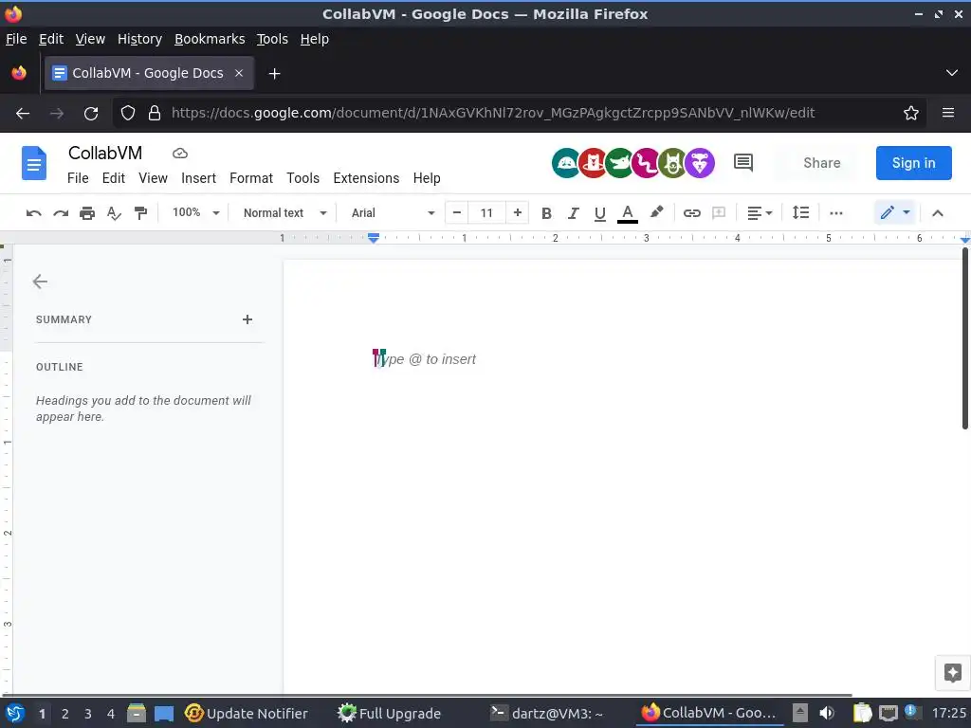Open Docs Extensions menu
The height and width of the screenshot is (728, 971).
click(x=366, y=178)
